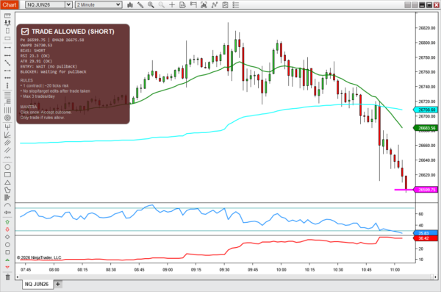Click the 26740.00 price axis label

coord(426,87)
